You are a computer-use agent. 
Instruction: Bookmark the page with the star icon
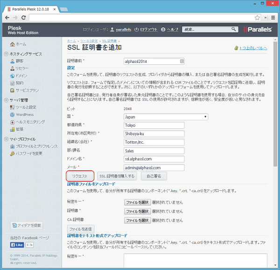click(x=257, y=18)
